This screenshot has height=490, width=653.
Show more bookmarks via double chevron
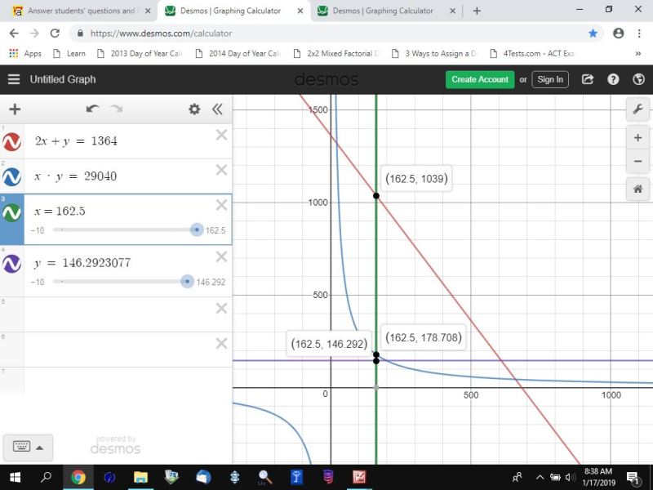click(637, 53)
